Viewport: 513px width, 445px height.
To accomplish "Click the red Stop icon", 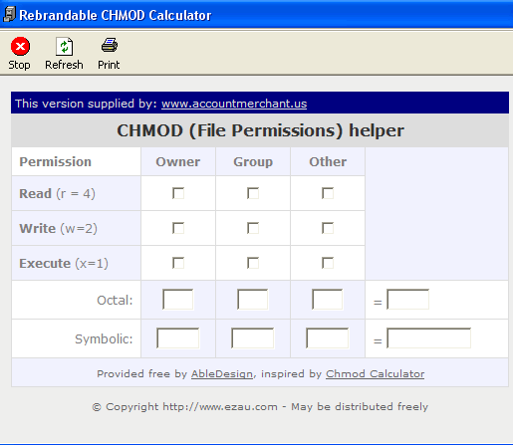I will 20,46.
